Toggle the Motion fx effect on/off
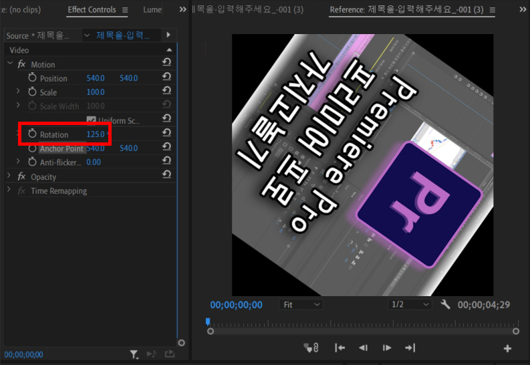 point(21,64)
